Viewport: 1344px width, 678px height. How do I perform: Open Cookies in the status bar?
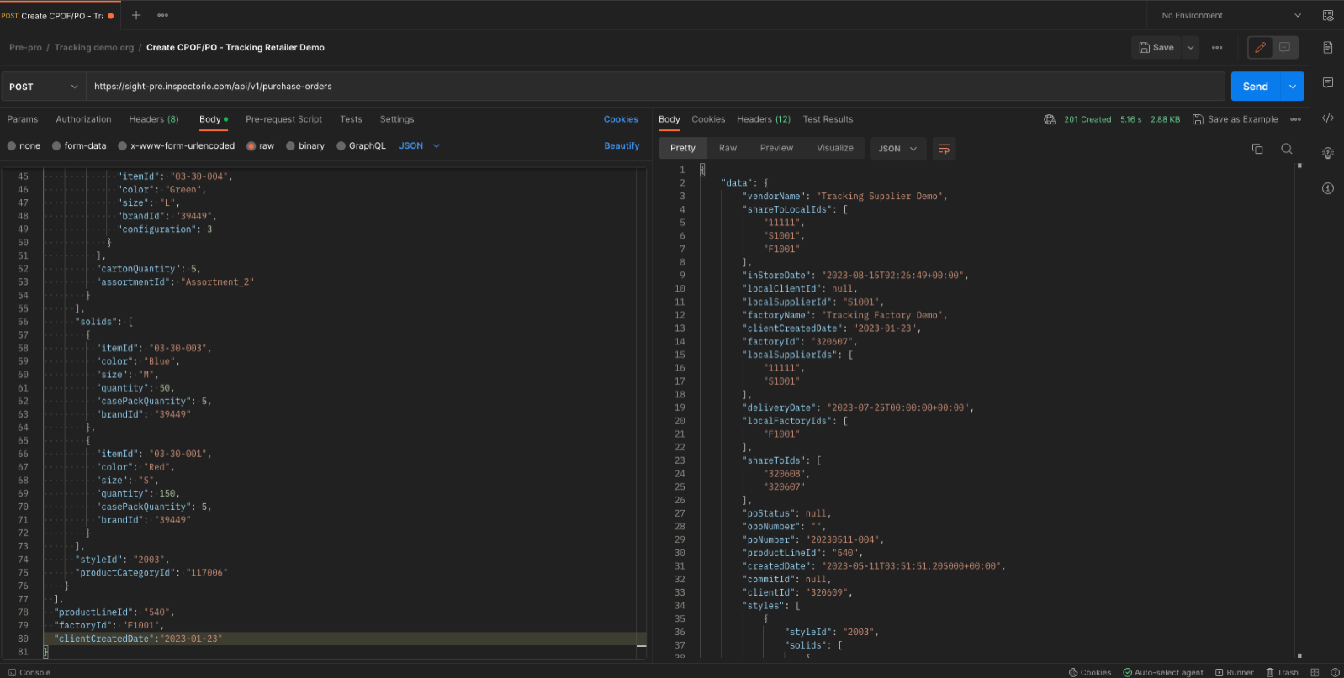click(x=1090, y=672)
